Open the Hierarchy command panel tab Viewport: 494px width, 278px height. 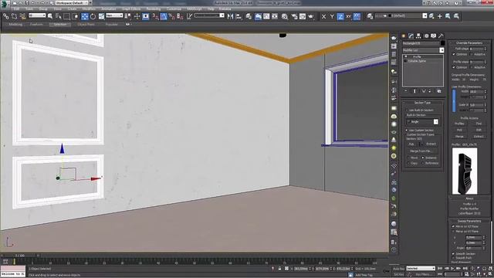[418, 36]
